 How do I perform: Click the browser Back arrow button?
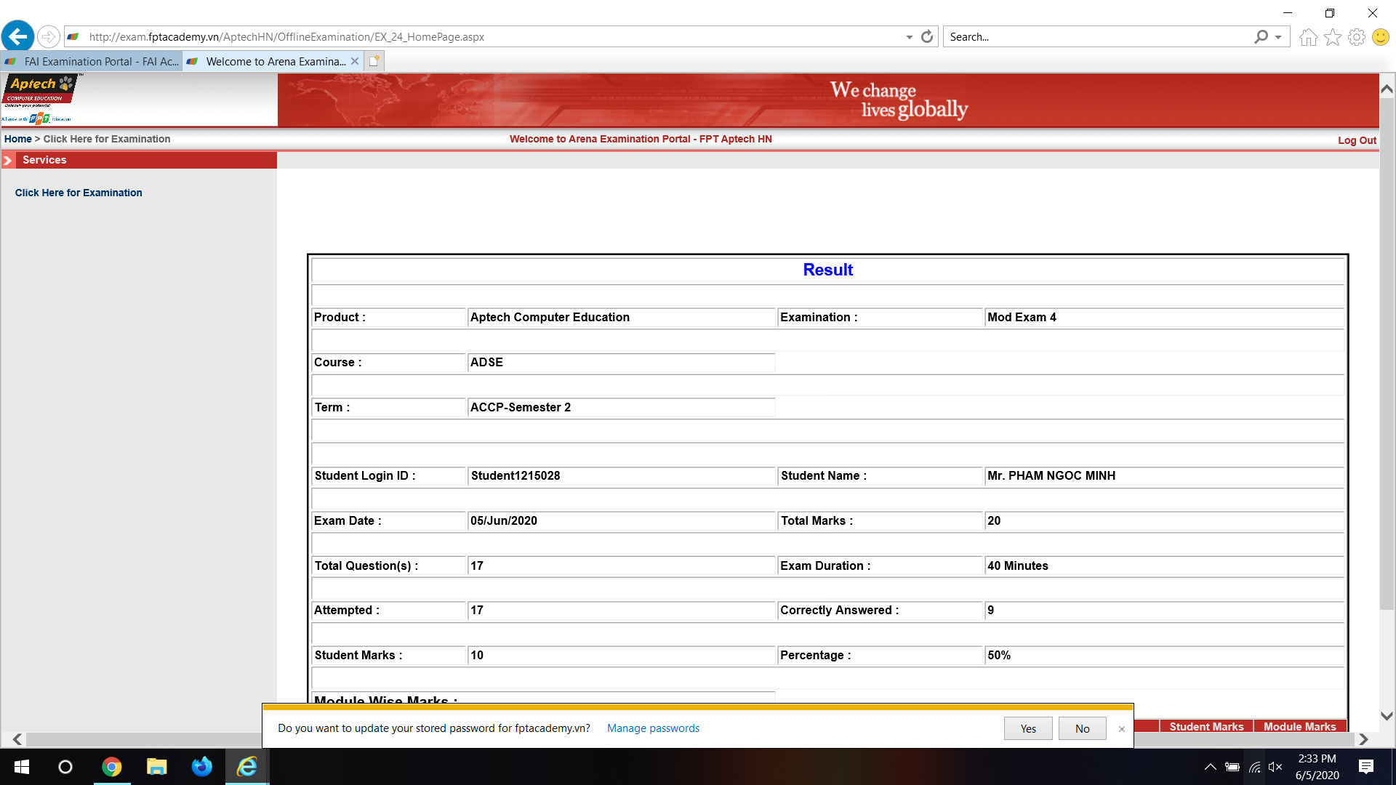pyautogui.click(x=18, y=36)
